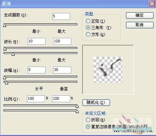Select the 正弦 (Sine) radio button
Viewport: 156px width, 136px height.
(x=88, y=21)
